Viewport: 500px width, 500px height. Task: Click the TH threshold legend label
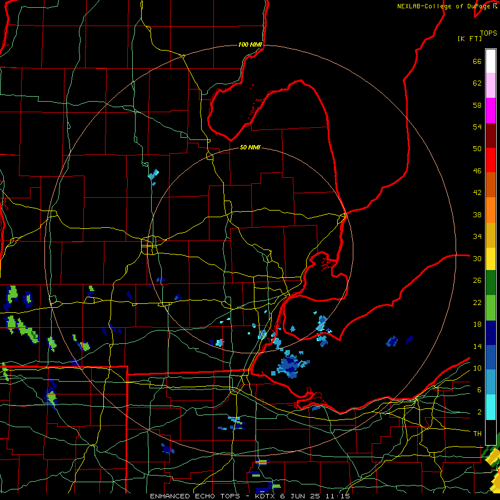(x=477, y=434)
